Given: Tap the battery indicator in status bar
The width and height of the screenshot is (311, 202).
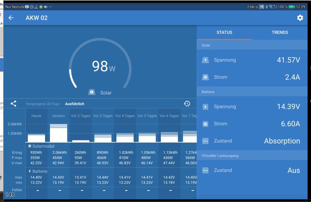Looking at the screenshot, I should 292,7.
